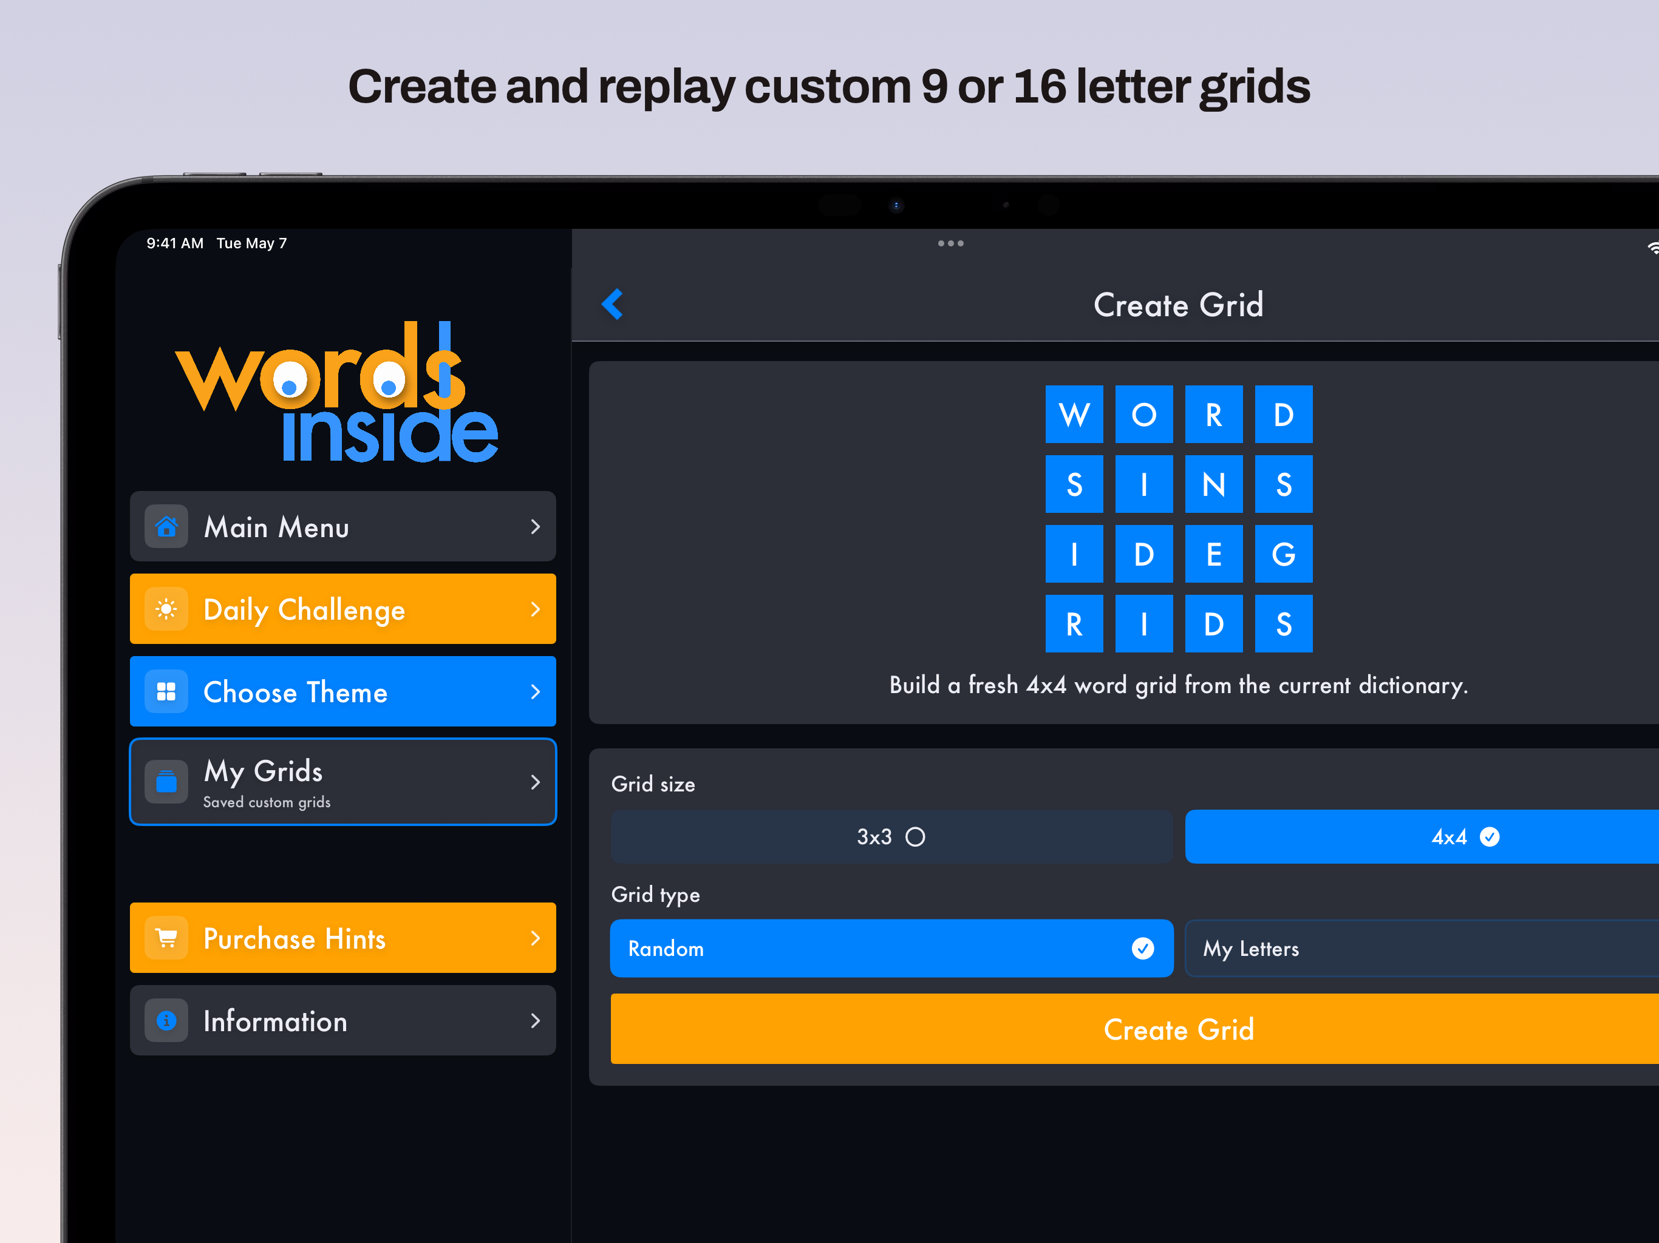Tap the three-dot multitasking indicator
The width and height of the screenshot is (1659, 1243).
[x=950, y=243]
